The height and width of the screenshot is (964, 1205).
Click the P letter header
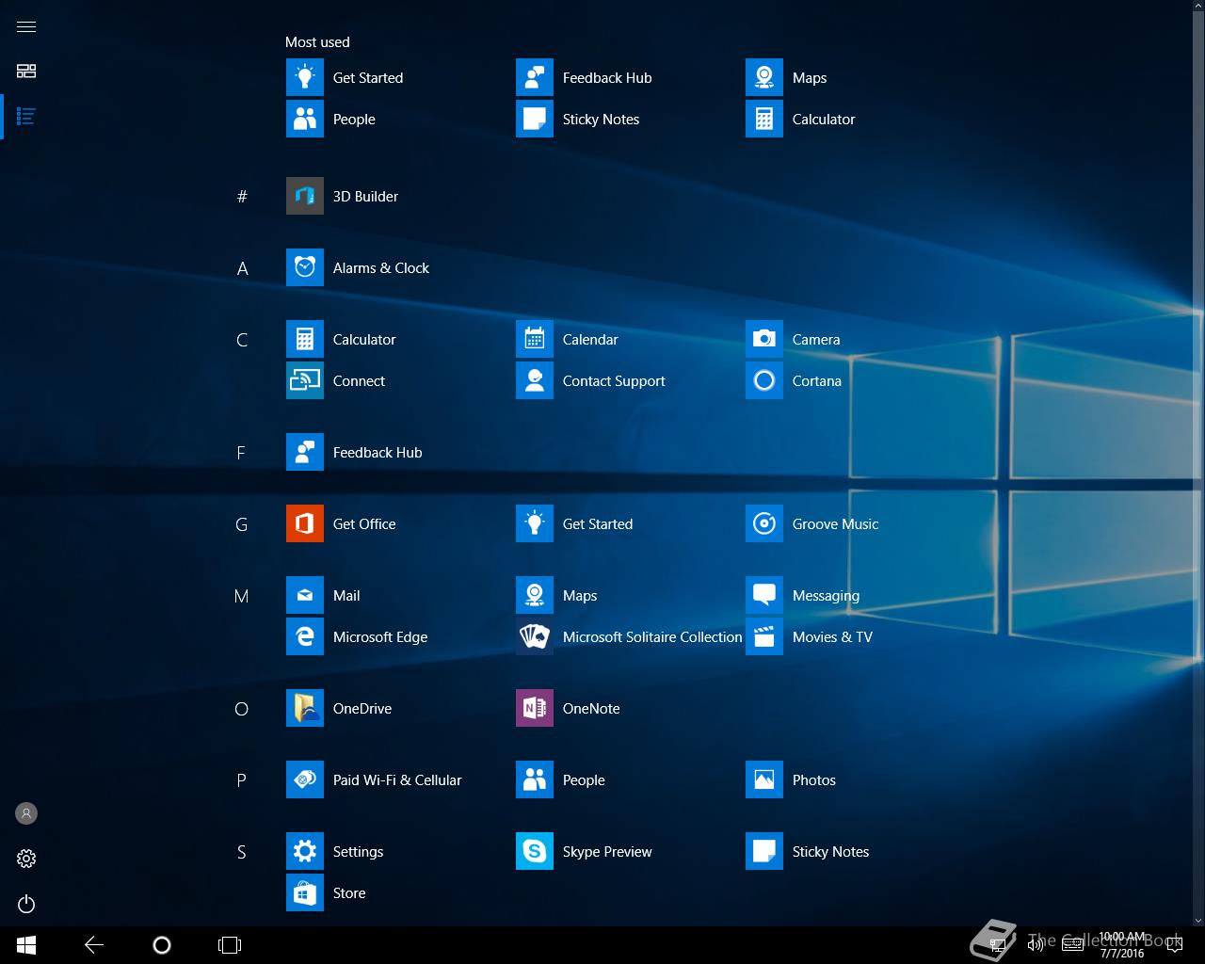[x=241, y=780]
